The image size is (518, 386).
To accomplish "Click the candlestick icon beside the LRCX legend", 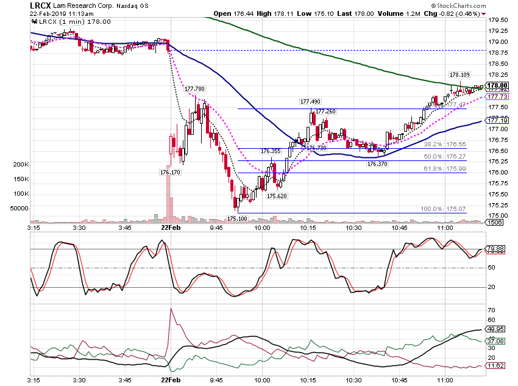I will (x=34, y=22).
